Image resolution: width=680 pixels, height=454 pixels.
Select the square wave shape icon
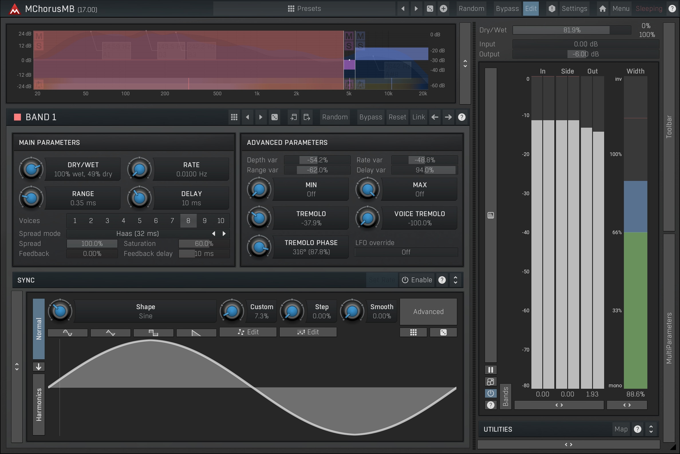pyautogui.click(x=153, y=333)
